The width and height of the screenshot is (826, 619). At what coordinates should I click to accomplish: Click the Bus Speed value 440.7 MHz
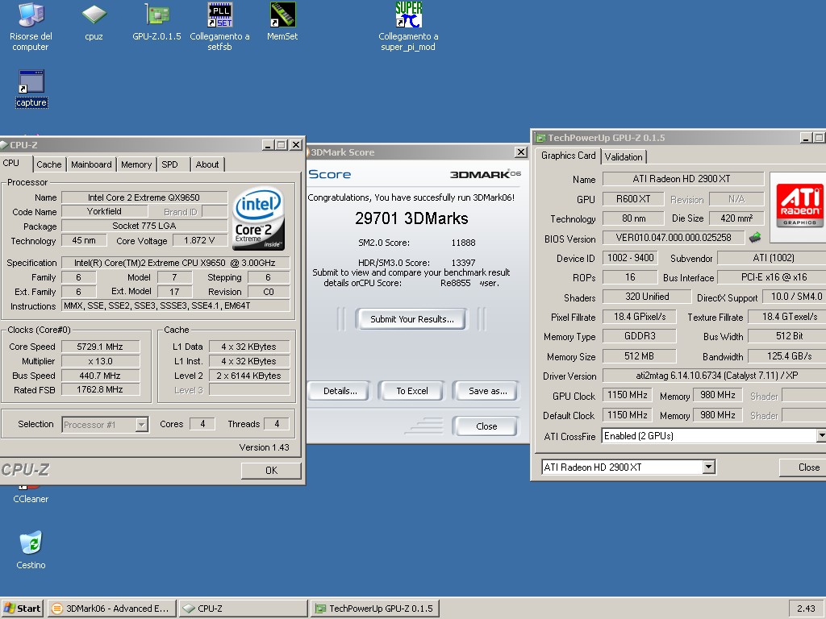click(x=100, y=376)
